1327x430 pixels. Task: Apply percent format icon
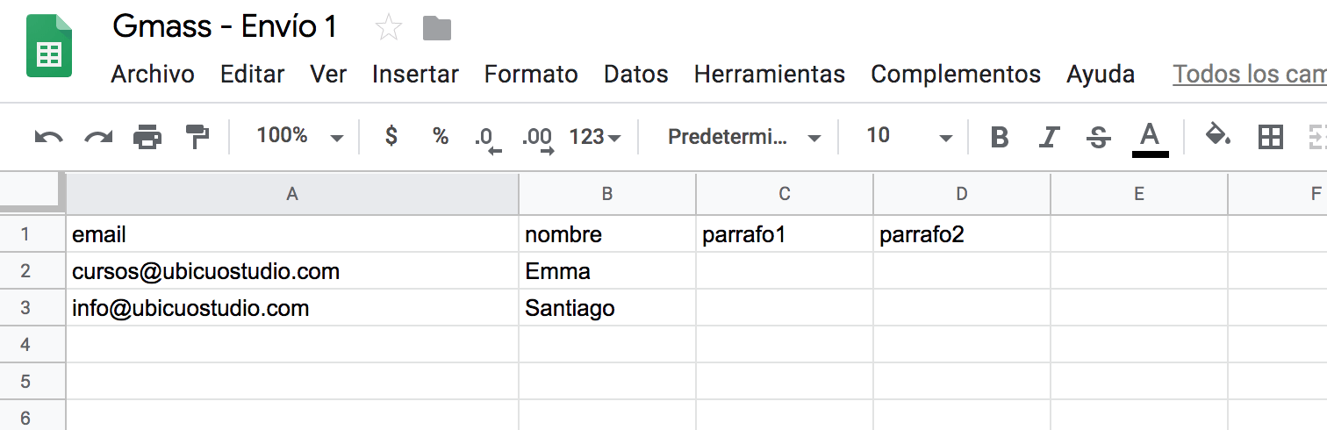pos(441,136)
